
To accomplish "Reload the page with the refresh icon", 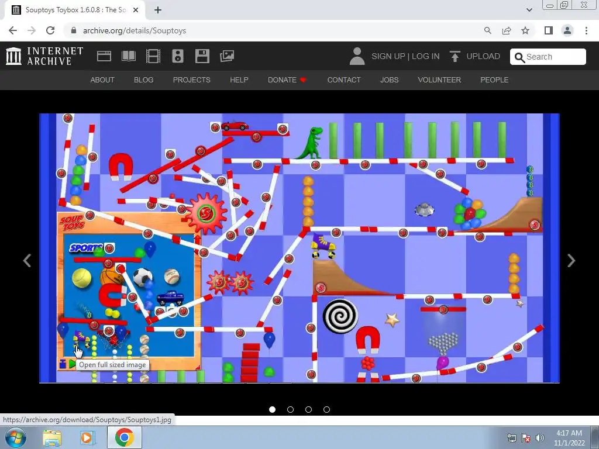I will [x=50, y=30].
